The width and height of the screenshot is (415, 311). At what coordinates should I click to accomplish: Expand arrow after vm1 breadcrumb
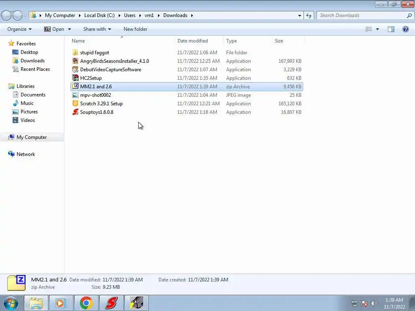[x=158, y=15]
